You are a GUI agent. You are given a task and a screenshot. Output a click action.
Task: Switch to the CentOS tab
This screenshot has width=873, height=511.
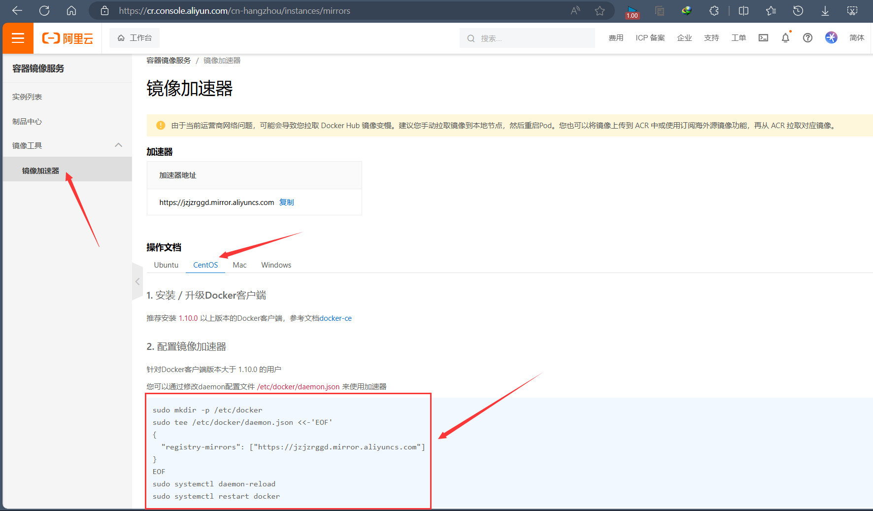[x=205, y=265]
